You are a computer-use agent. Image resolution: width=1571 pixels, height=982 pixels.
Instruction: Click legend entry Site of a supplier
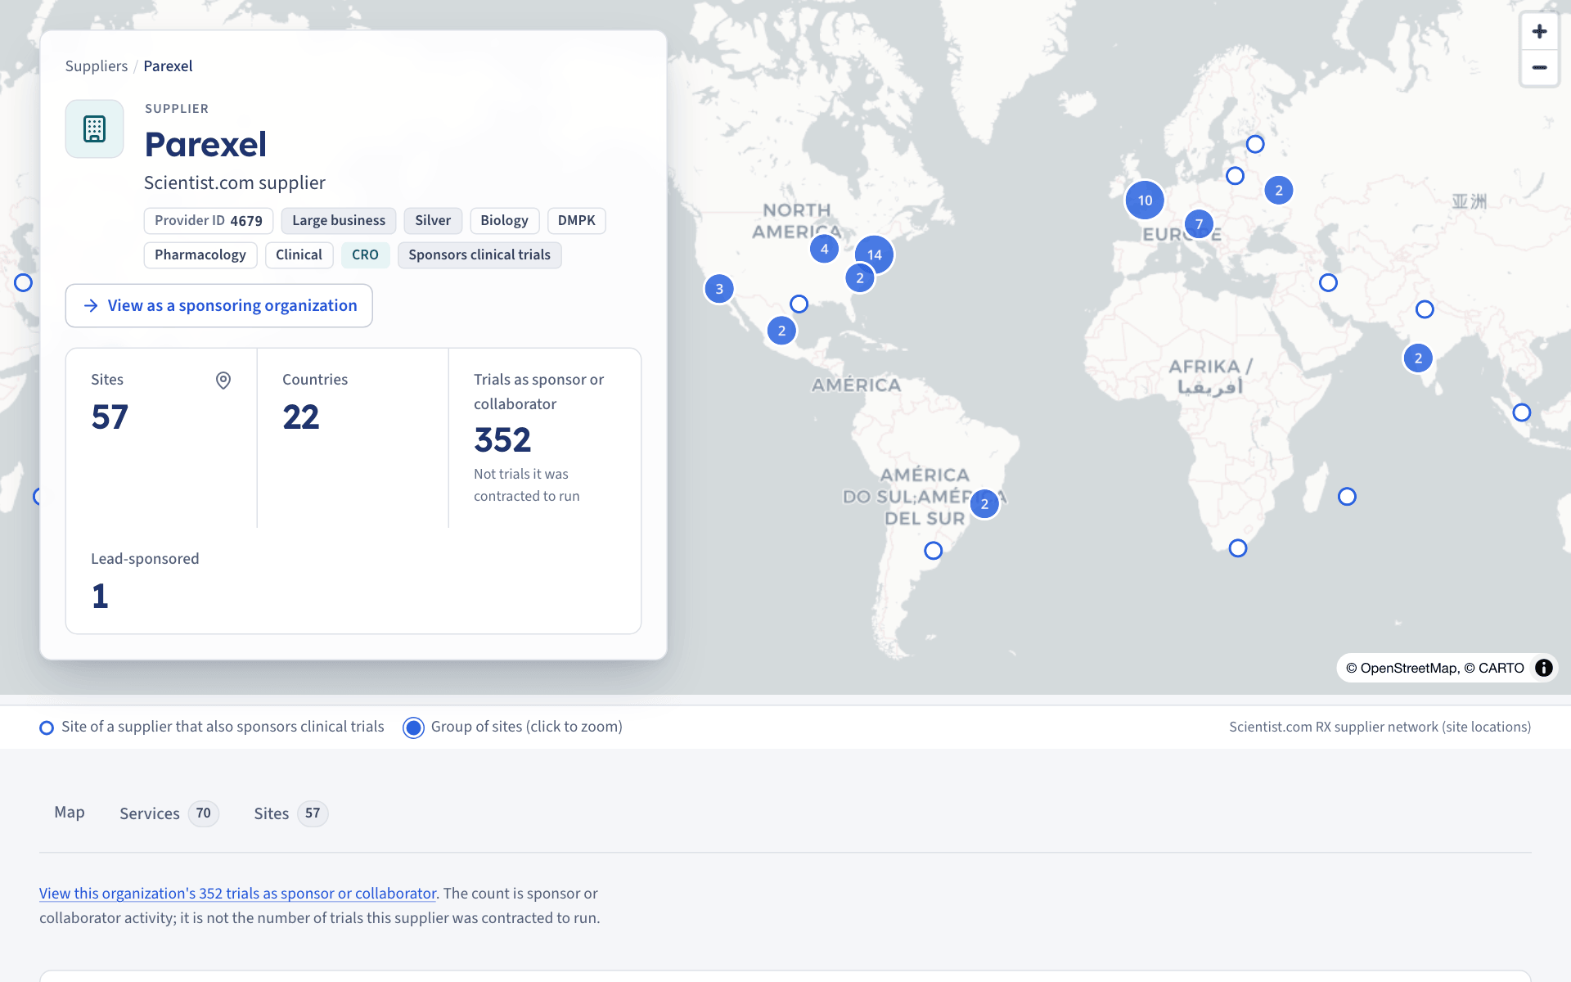tap(212, 727)
